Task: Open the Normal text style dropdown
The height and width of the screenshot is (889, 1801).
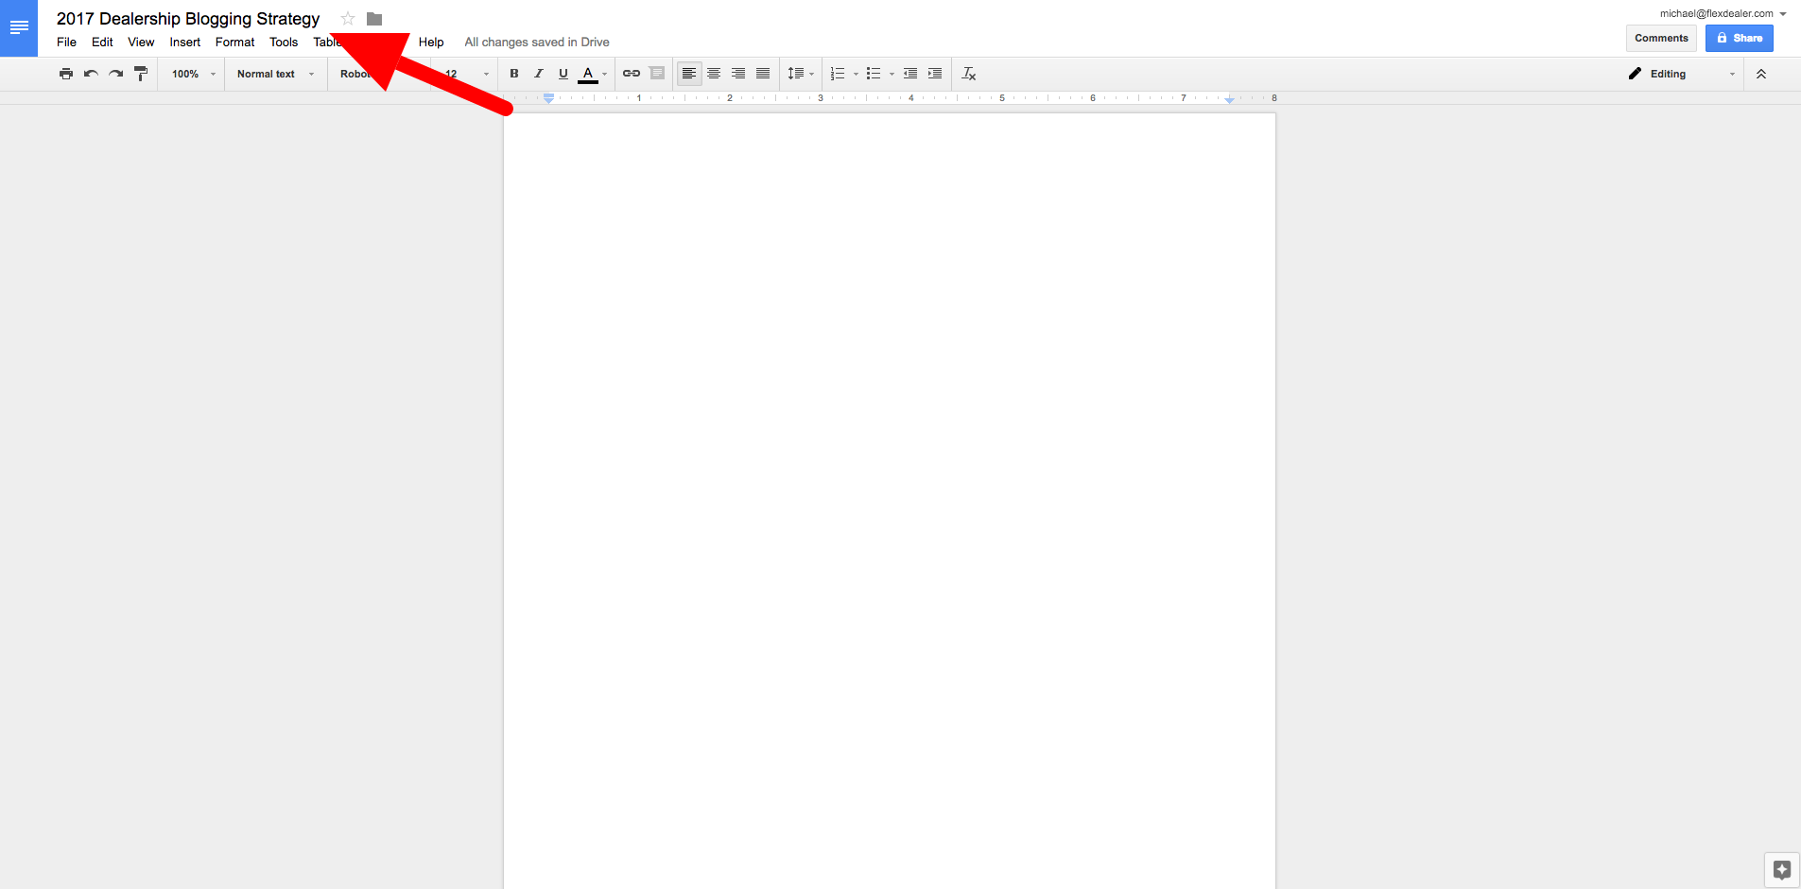Action: click(x=275, y=74)
